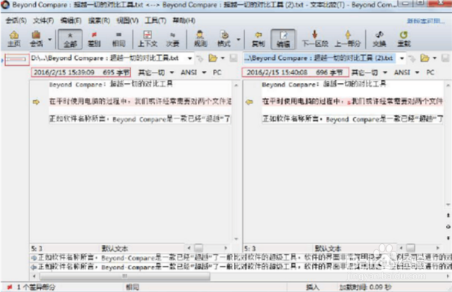
Task: Click the right pane browse folder icon
Action: [x=424, y=58]
